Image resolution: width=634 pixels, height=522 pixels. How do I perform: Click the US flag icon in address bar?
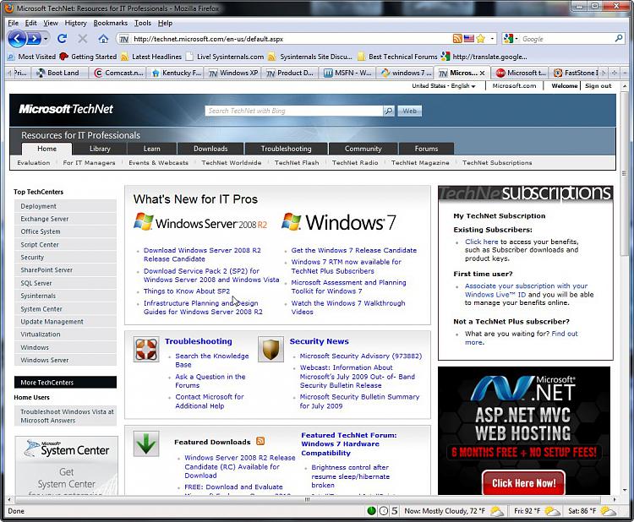[469, 39]
